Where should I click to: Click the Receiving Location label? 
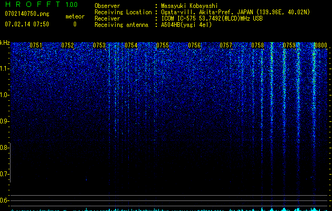pos(123,12)
